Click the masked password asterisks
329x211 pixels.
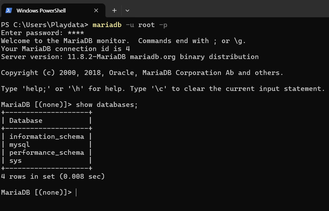click(76, 33)
